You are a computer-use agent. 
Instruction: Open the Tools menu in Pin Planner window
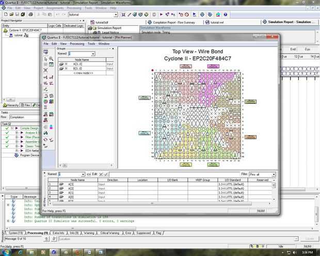click(x=91, y=44)
